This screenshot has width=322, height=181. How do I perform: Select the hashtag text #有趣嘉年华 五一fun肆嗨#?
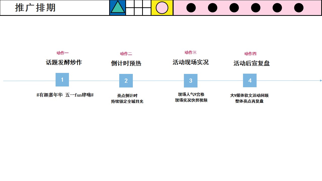[x=65, y=95]
